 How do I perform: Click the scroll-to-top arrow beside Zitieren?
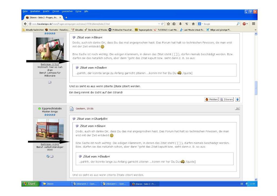pyautogui.click(x=237, y=99)
